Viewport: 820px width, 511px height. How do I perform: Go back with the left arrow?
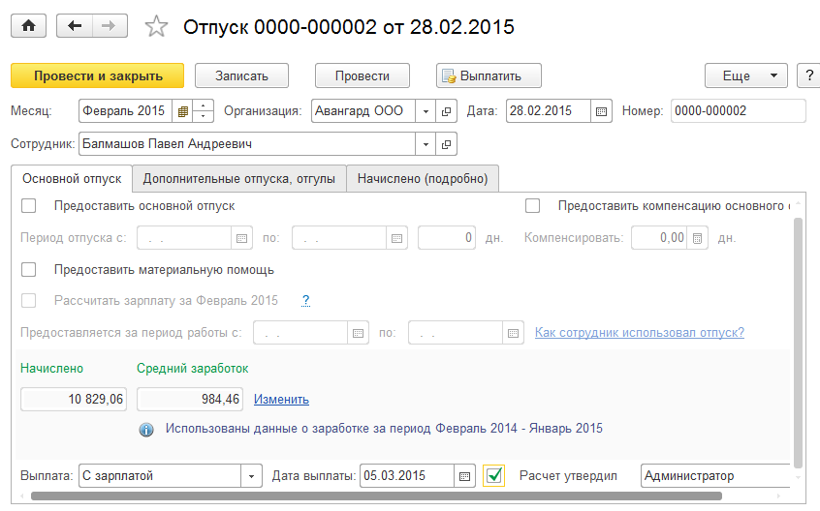point(76,27)
